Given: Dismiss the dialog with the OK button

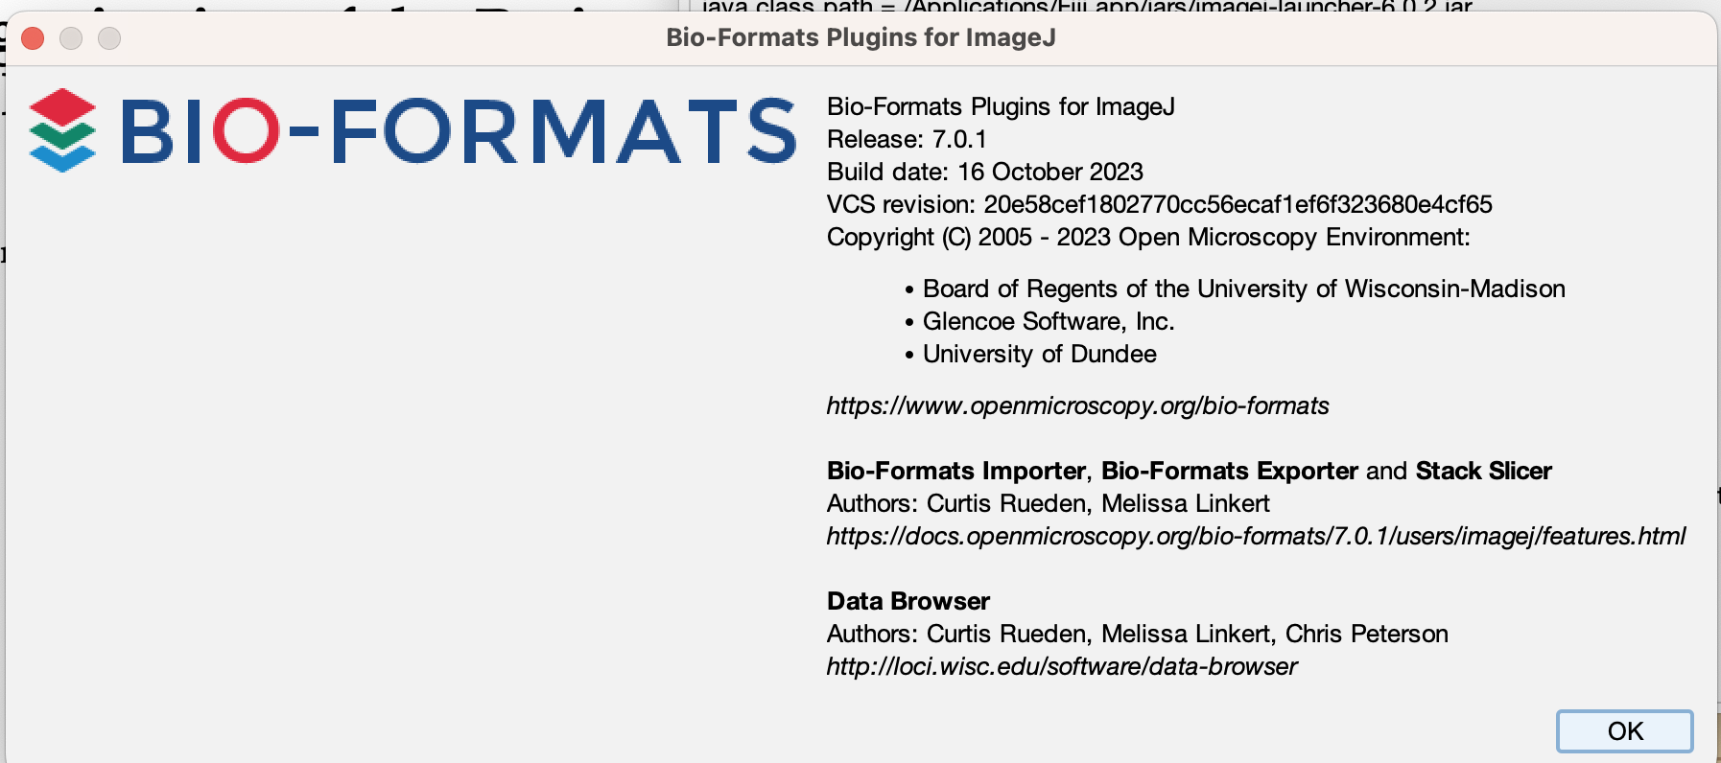Looking at the screenshot, I should [x=1623, y=731].
